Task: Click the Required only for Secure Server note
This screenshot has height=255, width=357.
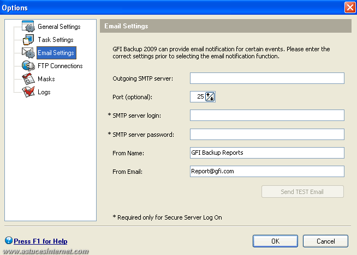Action: [x=167, y=217]
